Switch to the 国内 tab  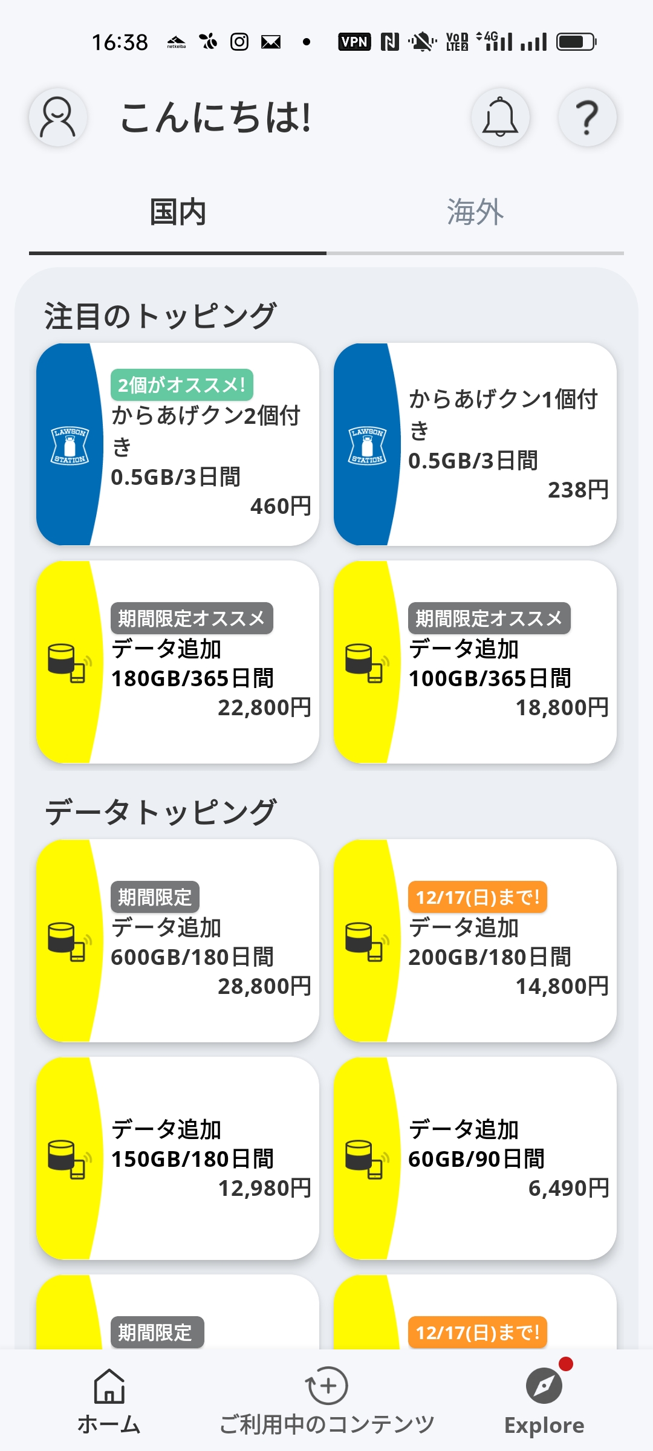[178, 213]
